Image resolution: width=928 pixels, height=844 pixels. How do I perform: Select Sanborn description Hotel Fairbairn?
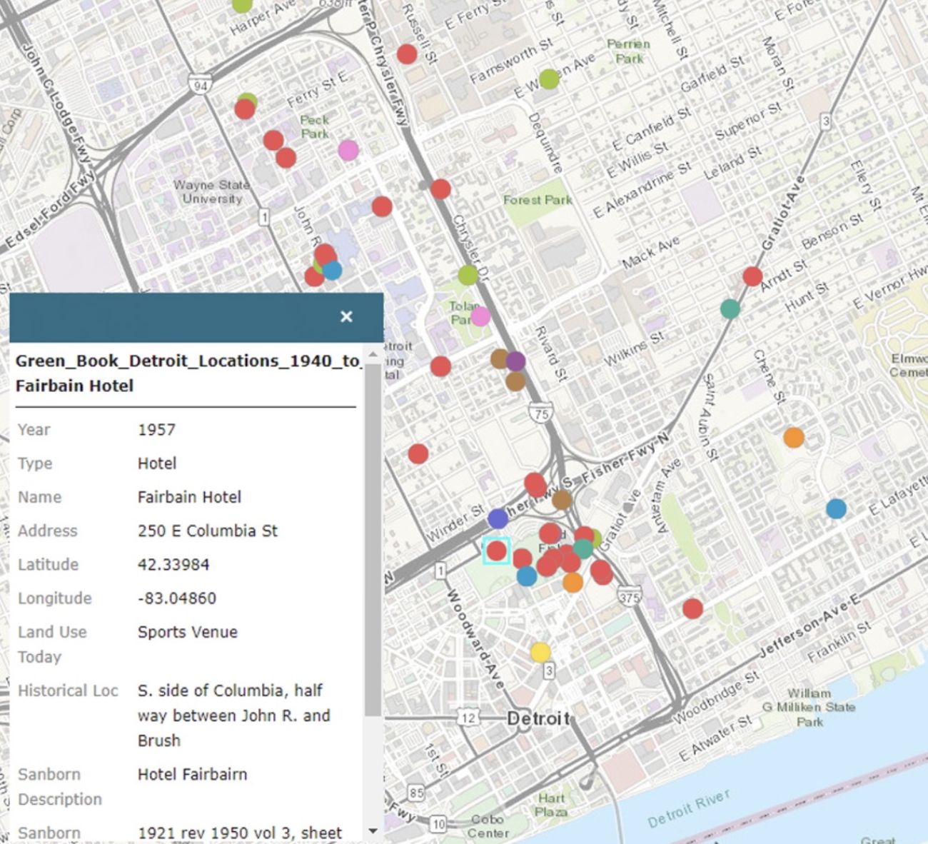[193, 774]
